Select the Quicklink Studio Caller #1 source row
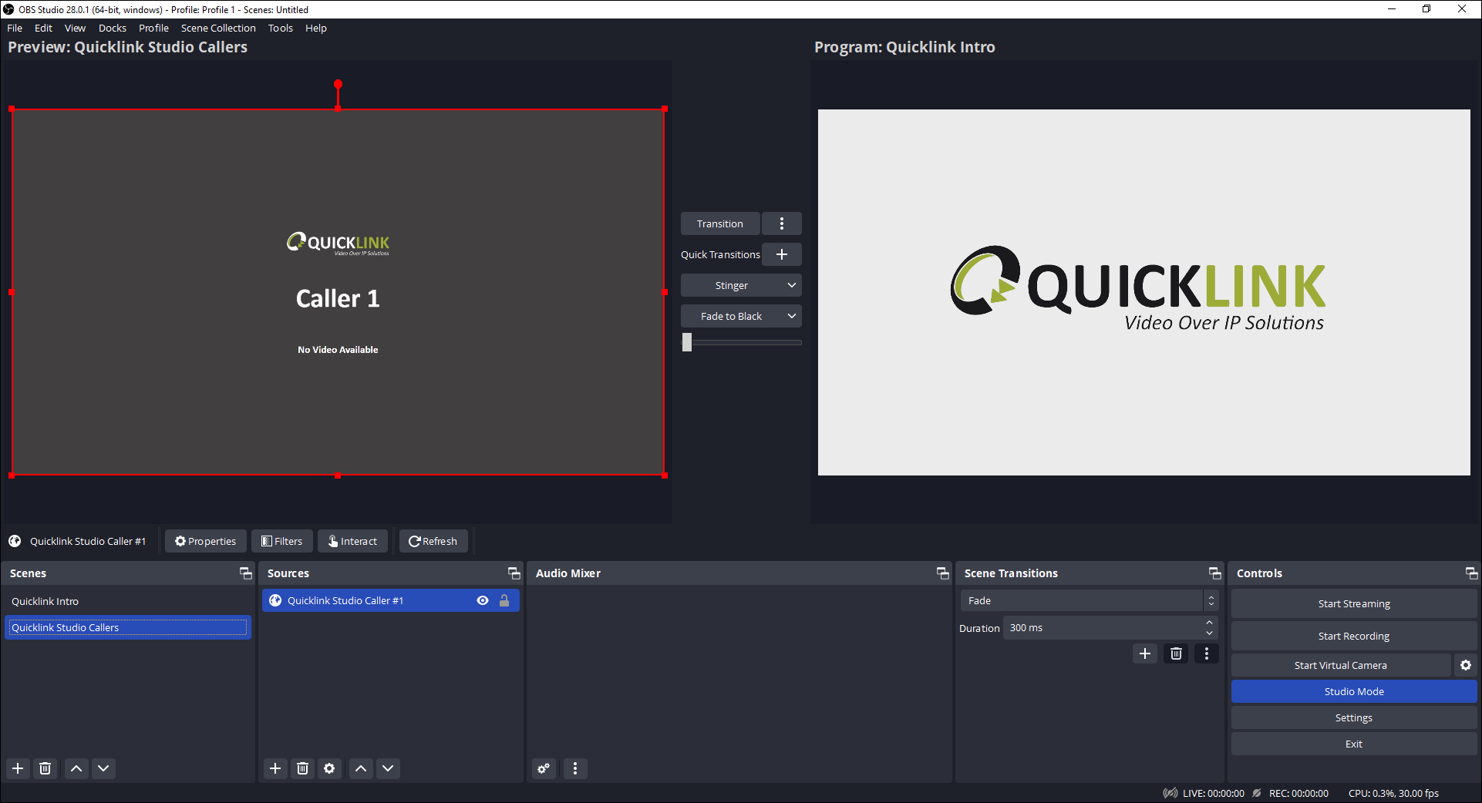Viewport: 1482px width, 803px height. 390,600
